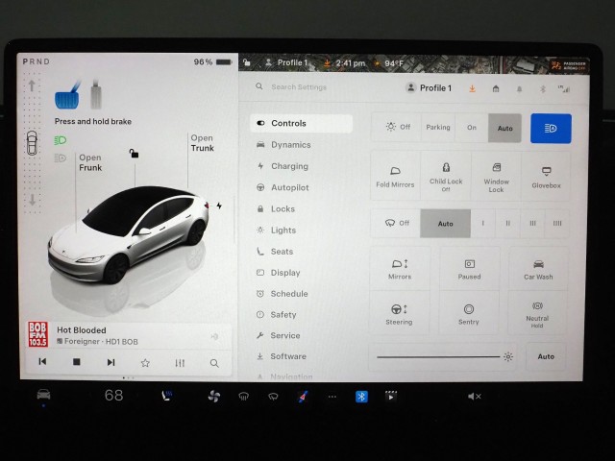Toggle Auto brightness button

(x=546, y=356)
